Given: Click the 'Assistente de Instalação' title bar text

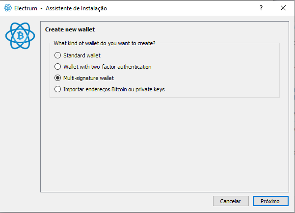Looking at the screenshot, I should [x=76, y=8].
